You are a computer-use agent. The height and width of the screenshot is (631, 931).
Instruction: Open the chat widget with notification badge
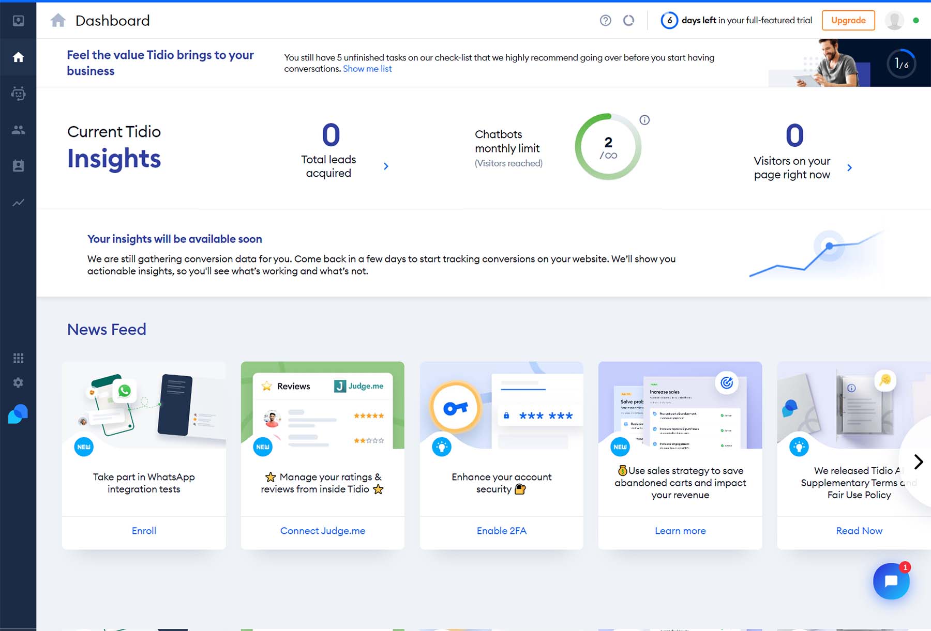click(x=891, y=581)
